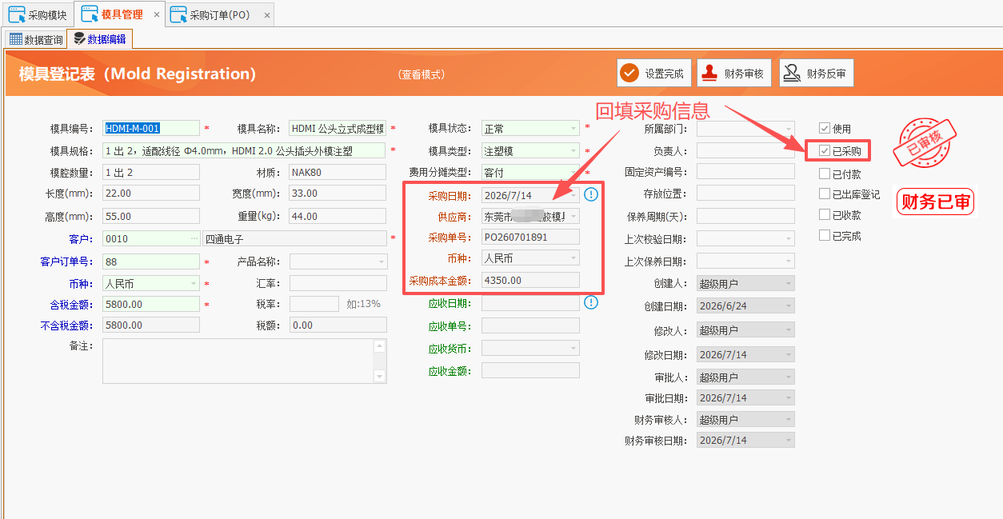Click the 模腔数量 field
Screen dimensions: 1003x519
[151, 172]
